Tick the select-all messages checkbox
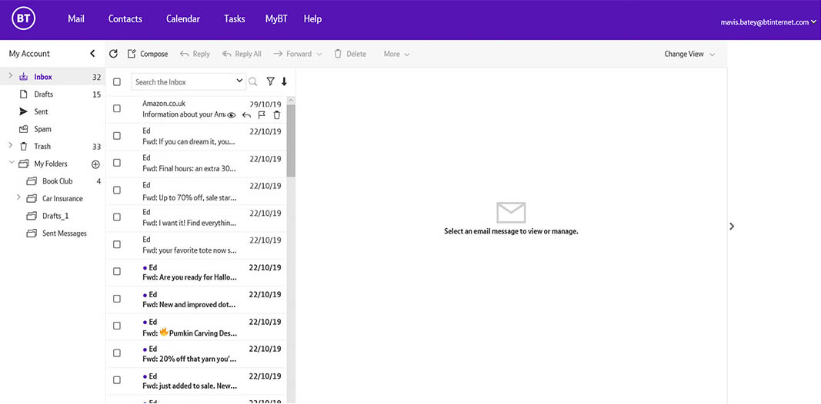Image resolution: width=821 pixels, height=404 pixels. pos(117,82)
